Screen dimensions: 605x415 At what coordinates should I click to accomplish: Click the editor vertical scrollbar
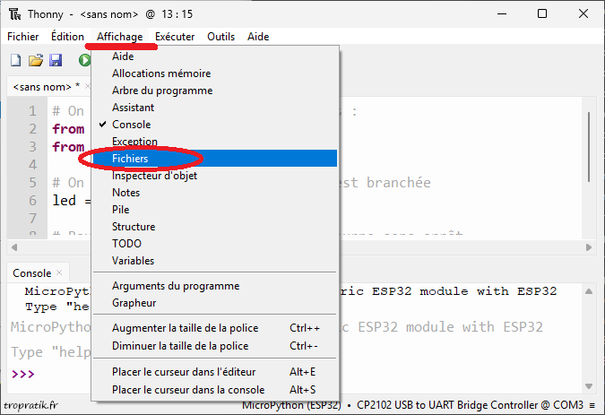[589, 143]
